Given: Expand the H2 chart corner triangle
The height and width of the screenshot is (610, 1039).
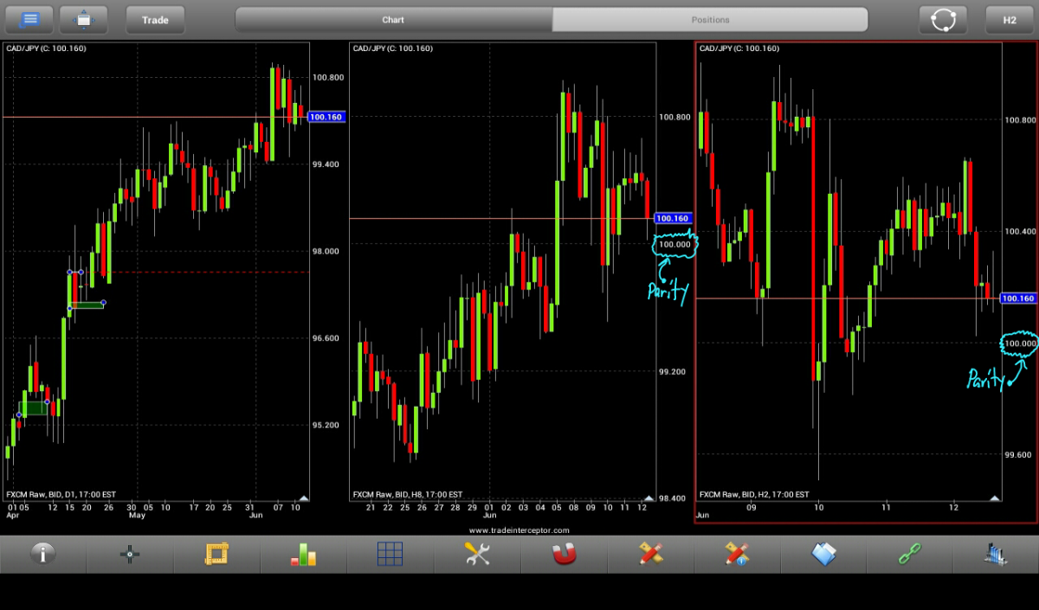Looking at the screenshot, I should click(995, 498).
